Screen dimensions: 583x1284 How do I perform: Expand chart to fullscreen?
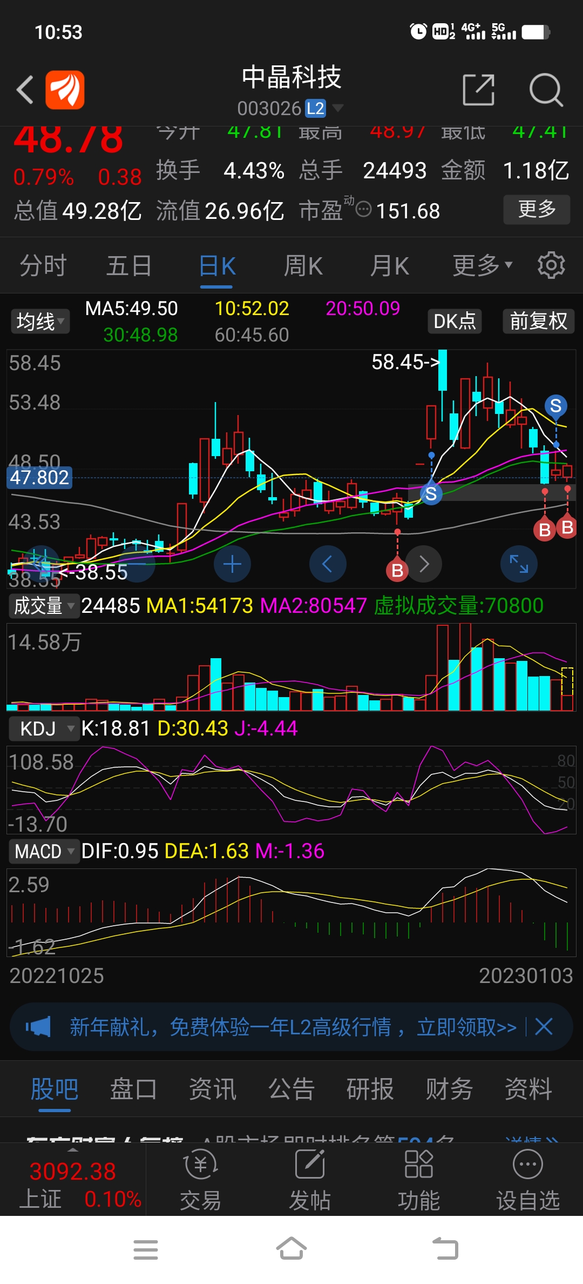[519, 564]
